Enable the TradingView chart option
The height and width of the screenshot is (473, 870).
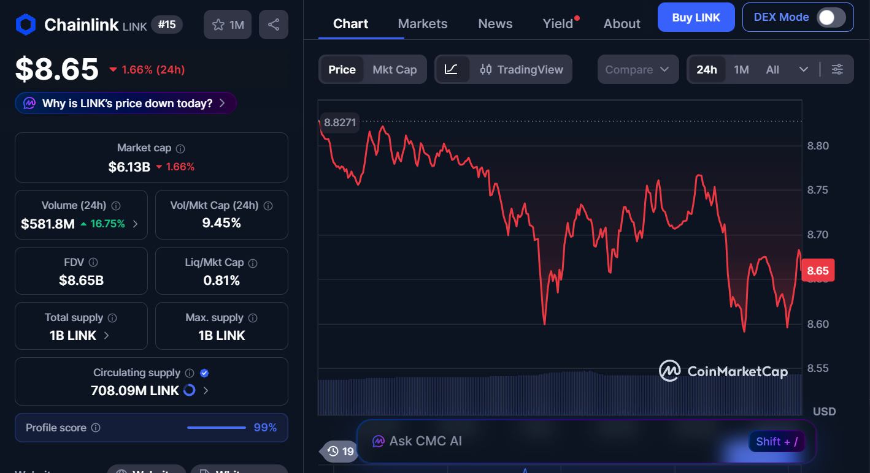tap(522, 69)
